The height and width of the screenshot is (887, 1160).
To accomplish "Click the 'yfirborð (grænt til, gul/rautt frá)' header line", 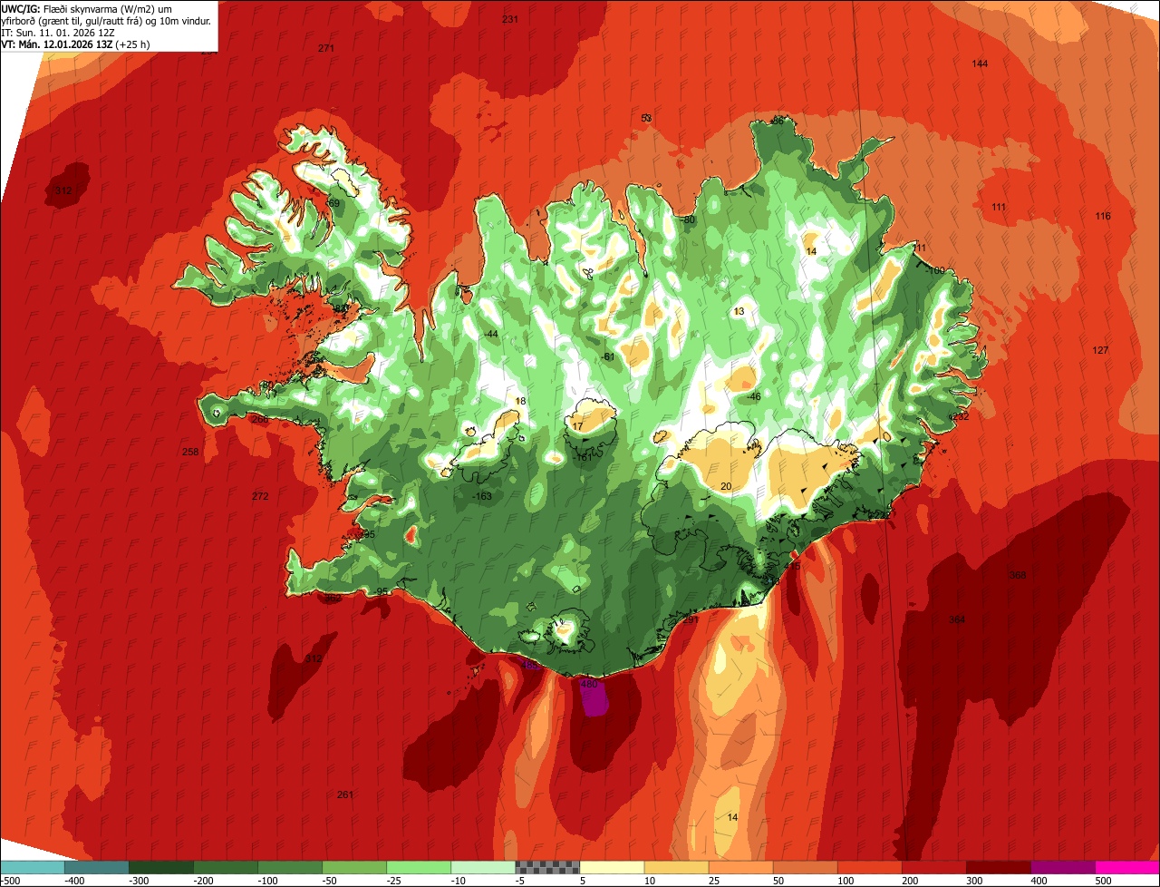I will [107, 20].
